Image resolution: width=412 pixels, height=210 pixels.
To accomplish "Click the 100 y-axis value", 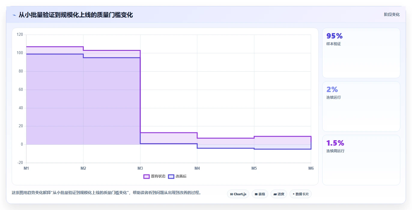I will coord(20,53).
